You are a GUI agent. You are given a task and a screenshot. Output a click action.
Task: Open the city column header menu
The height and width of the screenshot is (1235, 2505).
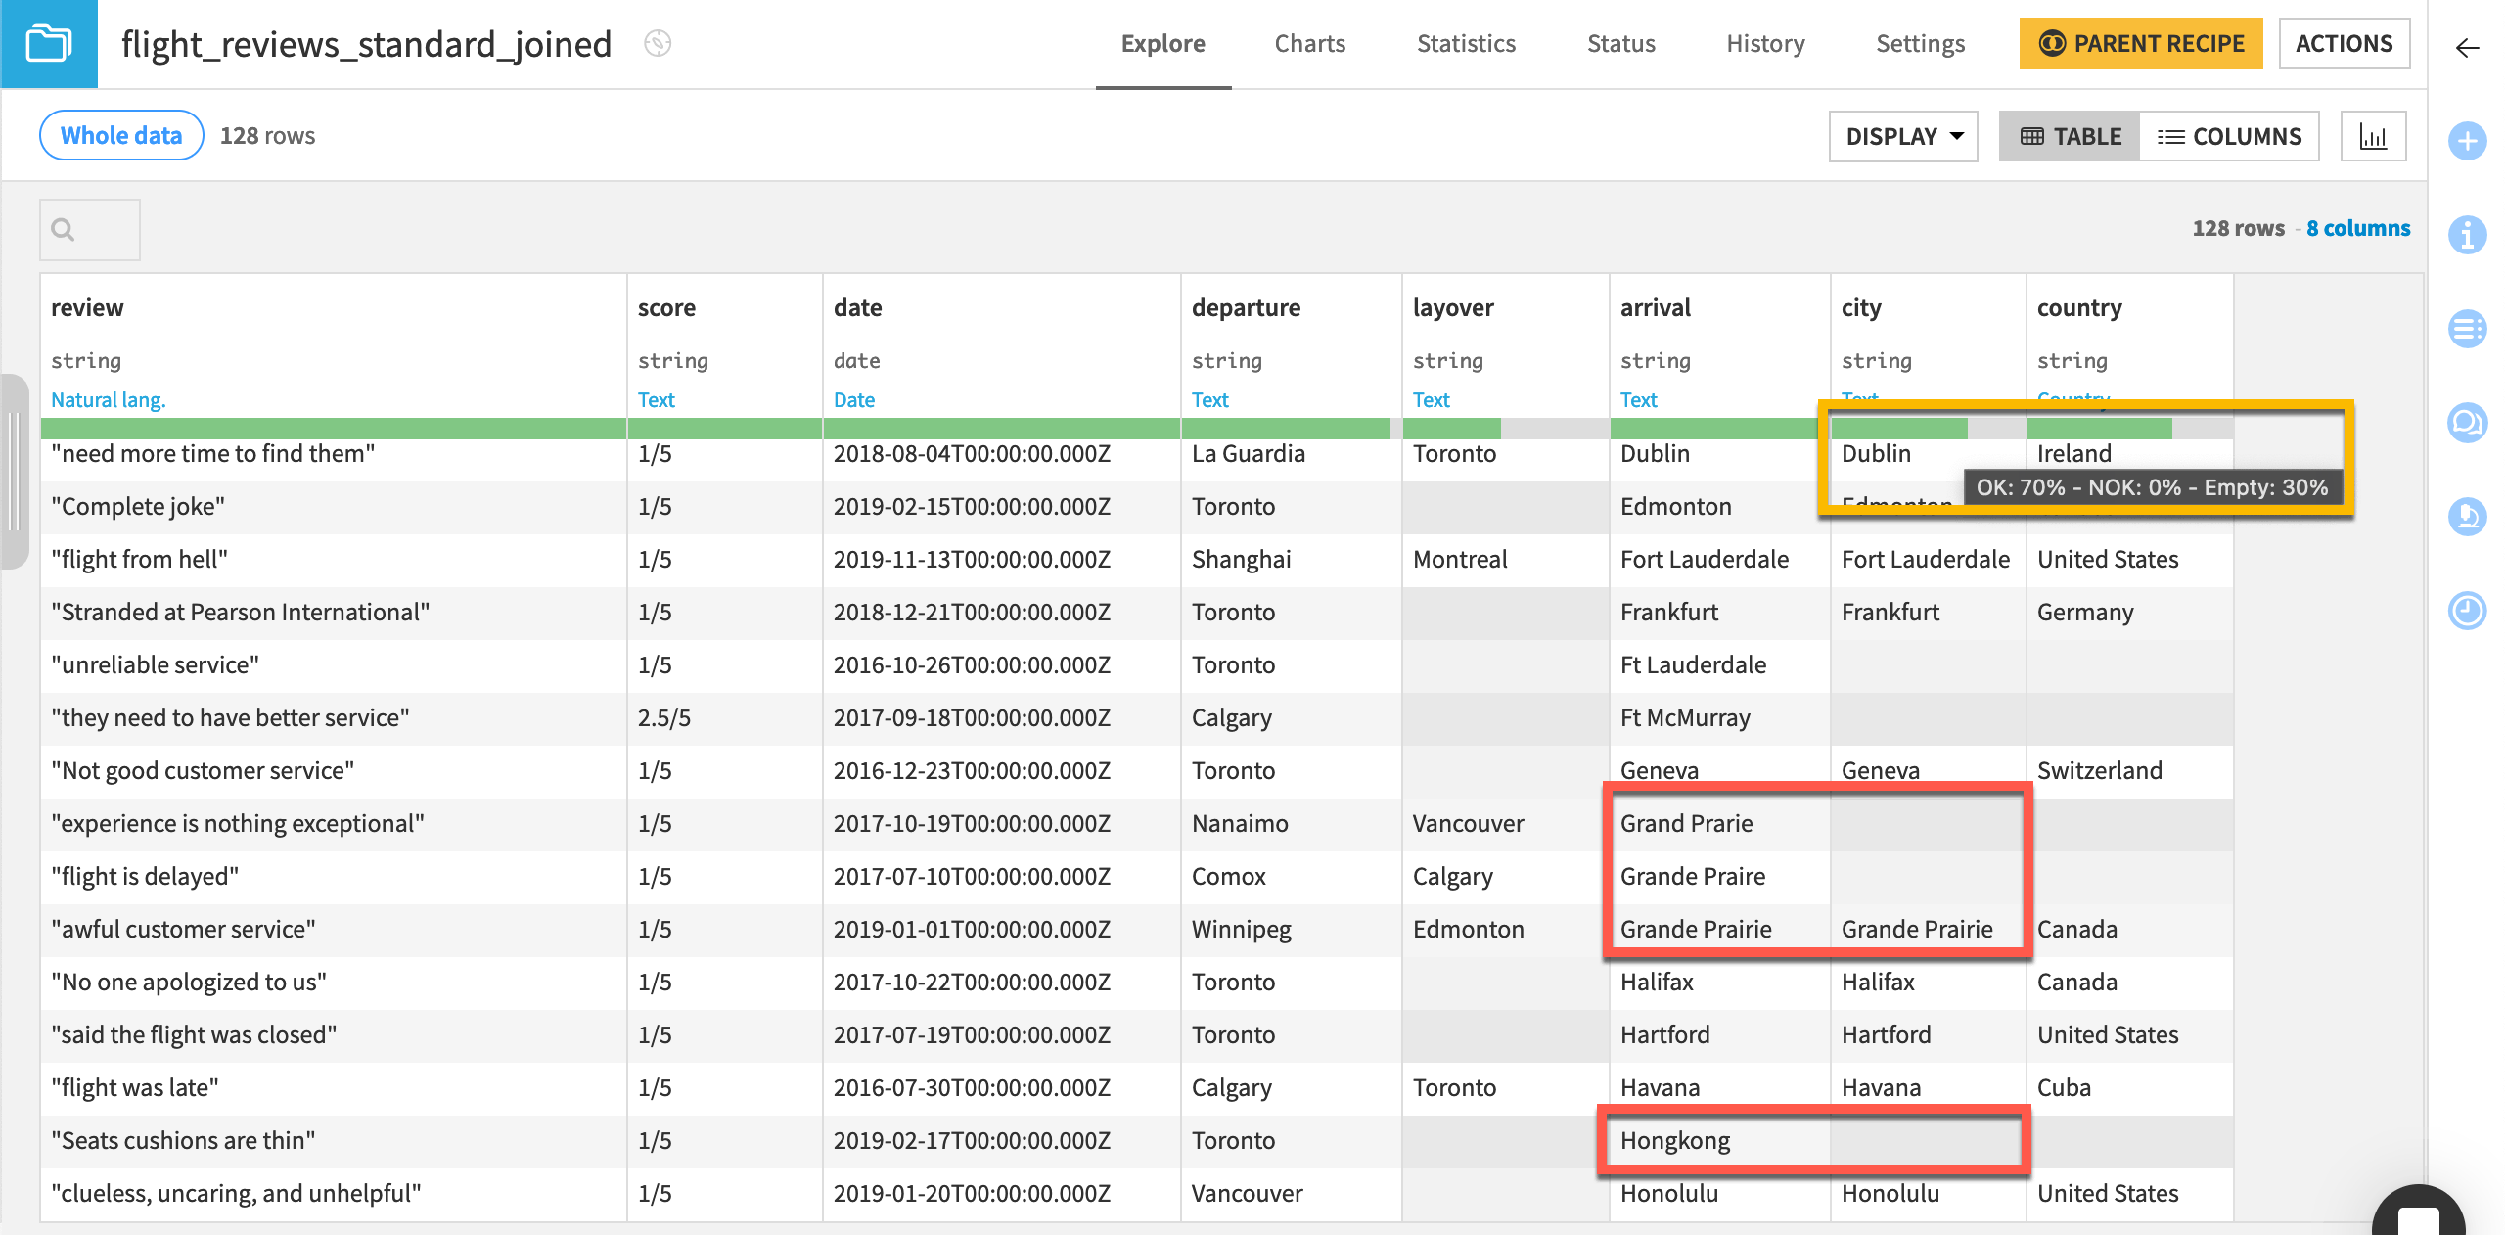click(1861, 307)
